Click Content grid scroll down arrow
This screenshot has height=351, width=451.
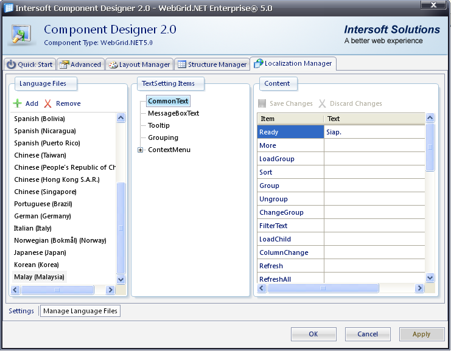[430, 277]
